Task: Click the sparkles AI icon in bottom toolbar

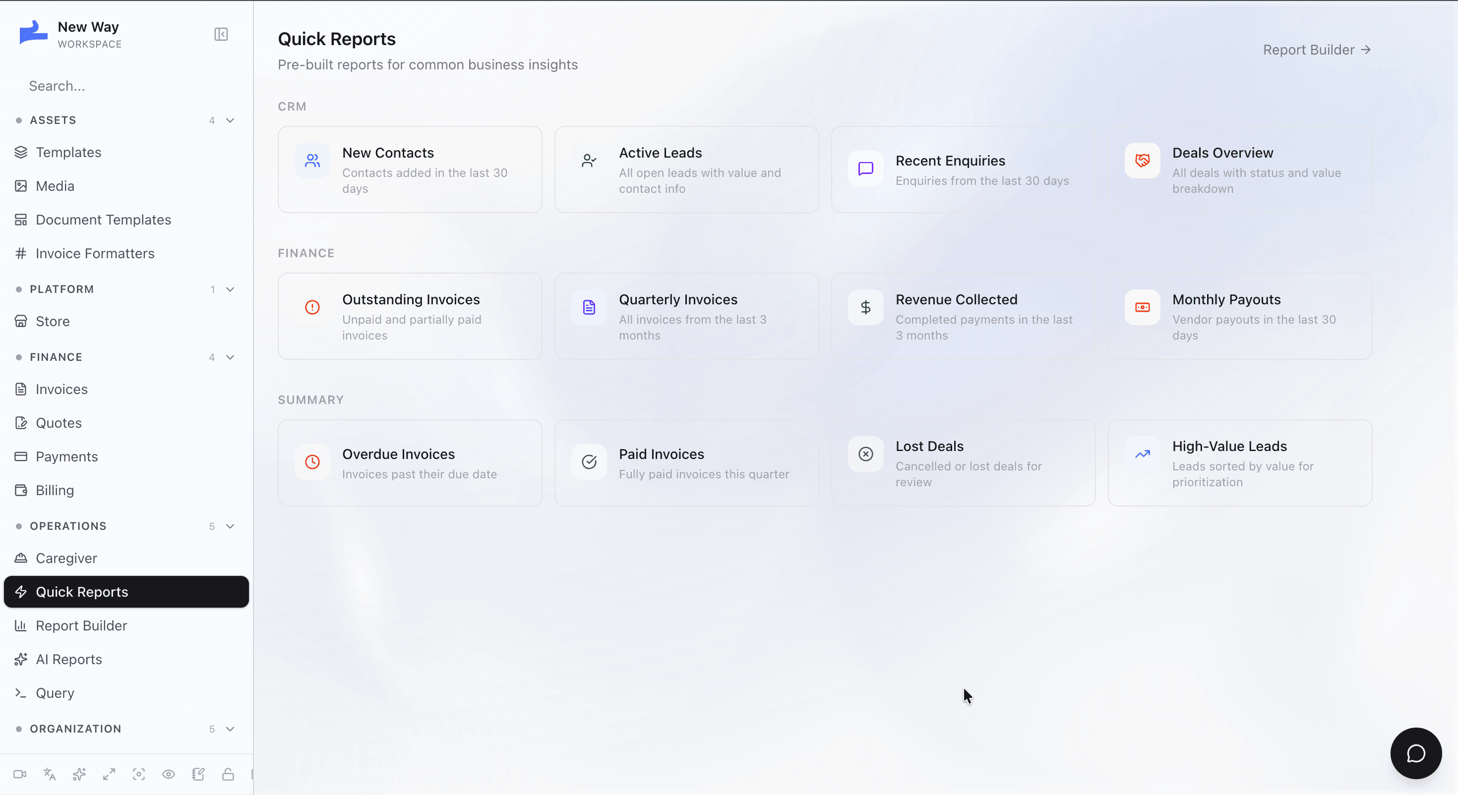Action: click(79, 775)
